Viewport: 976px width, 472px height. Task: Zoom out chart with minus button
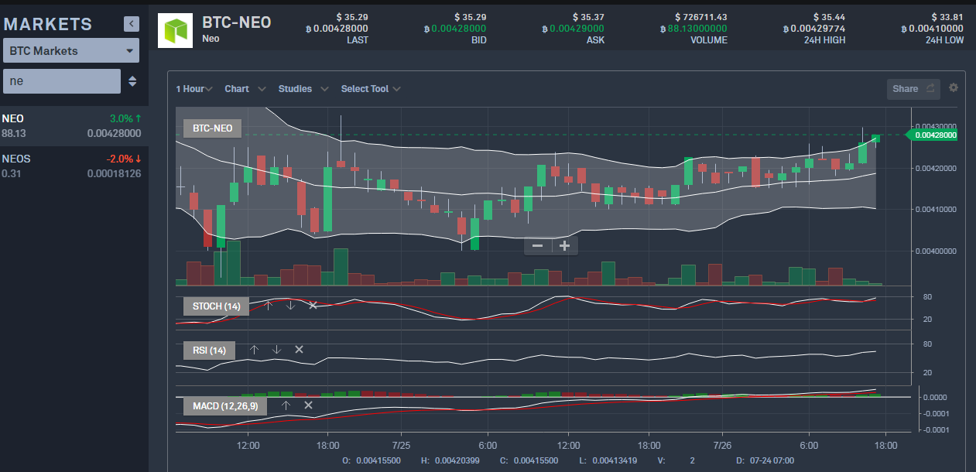[537, 245]
